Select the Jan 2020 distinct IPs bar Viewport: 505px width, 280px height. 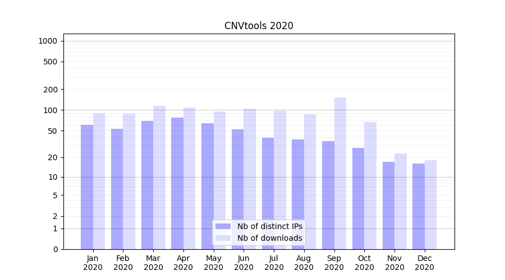click(87, 187)
